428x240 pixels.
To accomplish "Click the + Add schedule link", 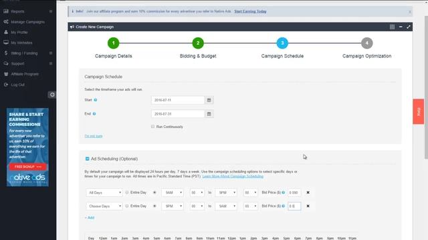I will pyautogui.click(x=90, y=218).
